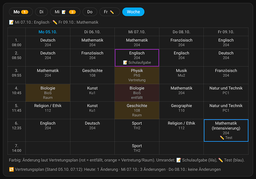Screen dimensions: 256x179
Task: Click Friday first period Englisch 204
Action: [226, 42]
